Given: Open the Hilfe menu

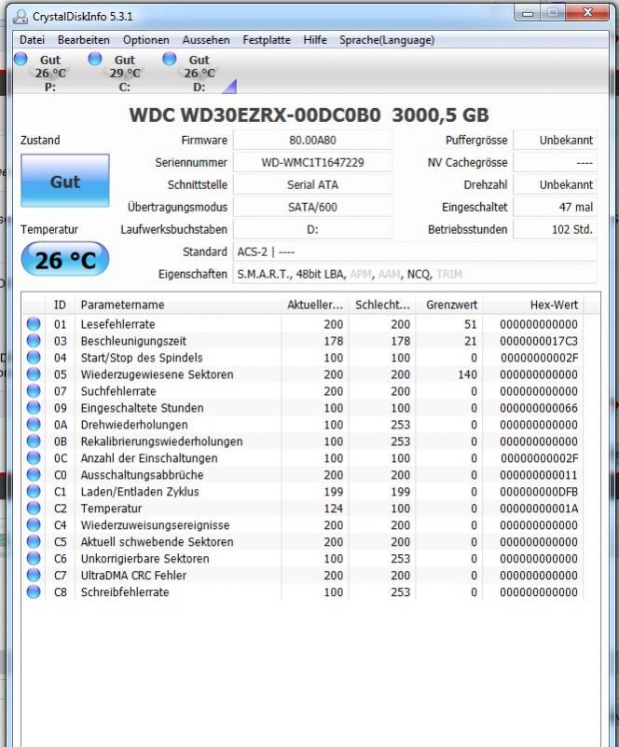Looking at the screenshot, I should 315,40.
